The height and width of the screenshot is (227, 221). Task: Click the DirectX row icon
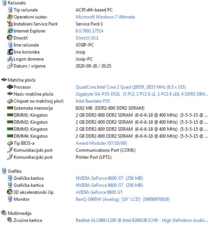click(x=10, y=38)
